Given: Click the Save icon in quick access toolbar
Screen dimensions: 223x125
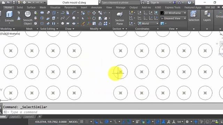Looking at the screenshot, I should tap(14, 2).
